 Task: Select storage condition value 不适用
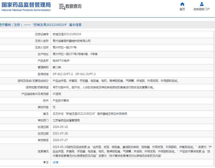(57, 94)
